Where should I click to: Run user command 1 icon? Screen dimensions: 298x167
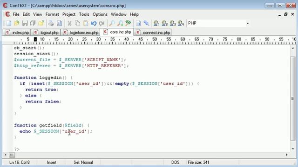coord(156,23)
